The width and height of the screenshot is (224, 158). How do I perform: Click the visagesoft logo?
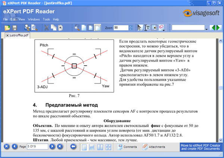click(201, 13)
